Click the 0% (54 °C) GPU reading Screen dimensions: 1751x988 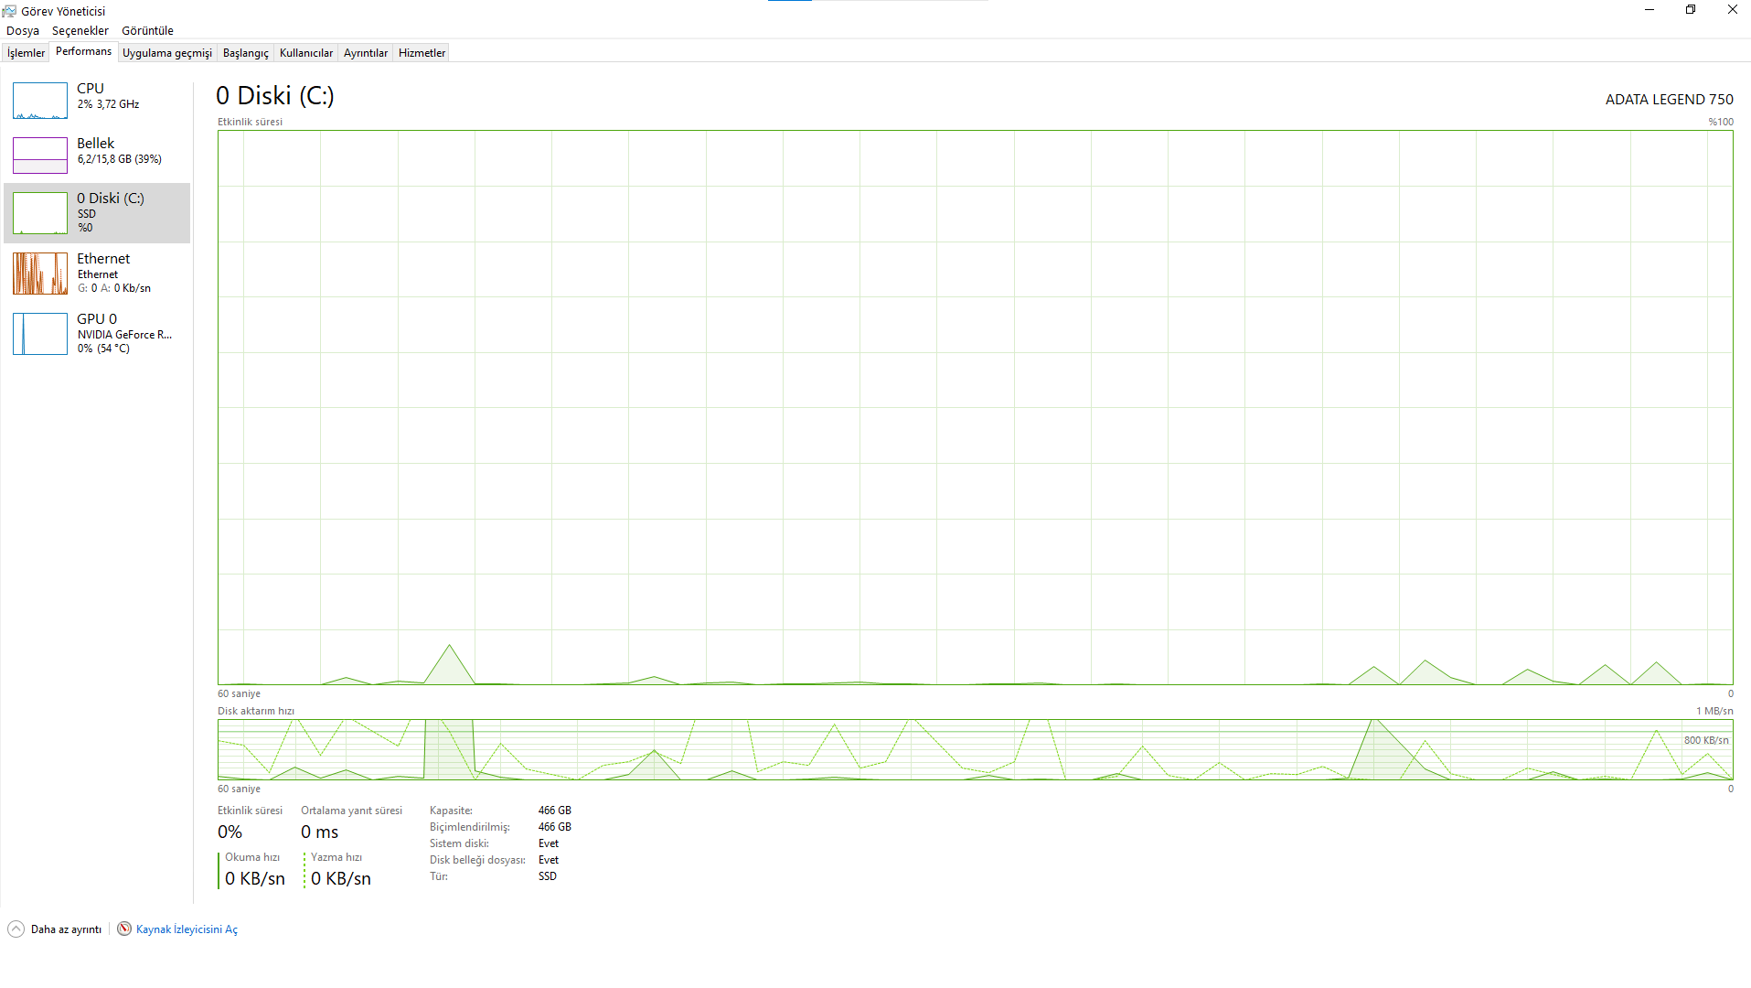103,349
